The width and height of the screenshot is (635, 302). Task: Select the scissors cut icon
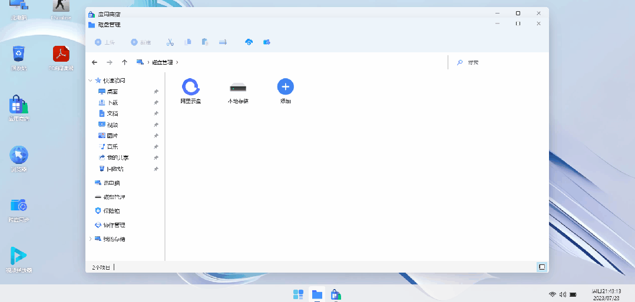point(170,42)
